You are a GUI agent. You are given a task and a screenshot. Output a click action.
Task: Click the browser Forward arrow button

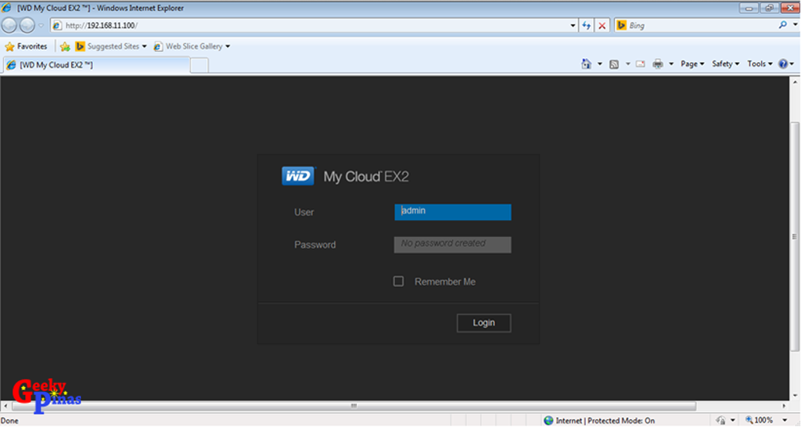point(27,25)
